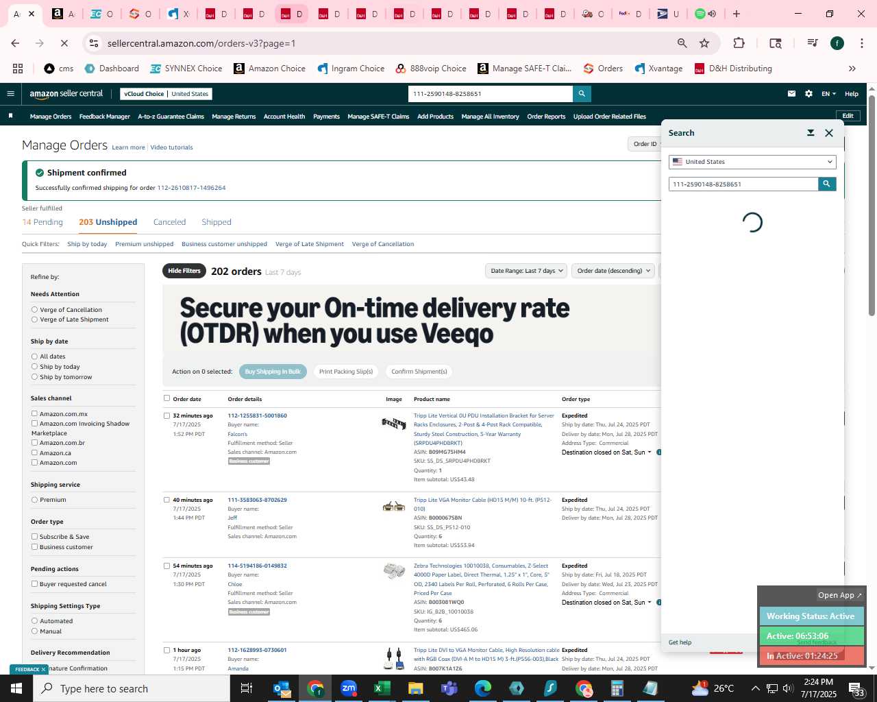Open the hamburger menu in Seller Central
This screenshot has height=702, width=877.
(x=10, y=94)
